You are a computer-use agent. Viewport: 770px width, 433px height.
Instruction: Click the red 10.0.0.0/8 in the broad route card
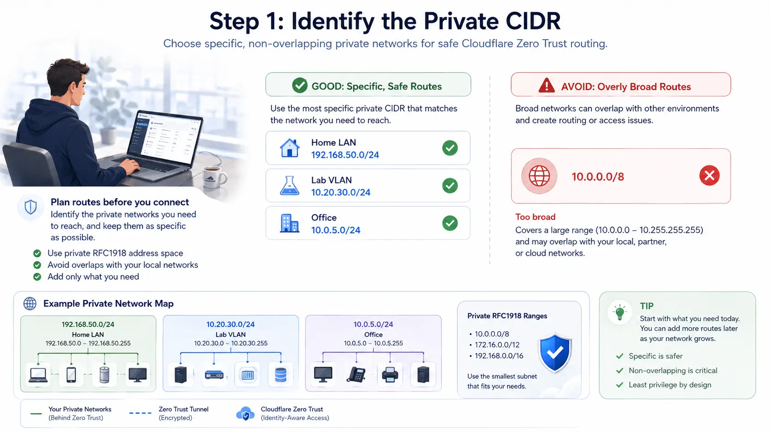coord(598,177)
